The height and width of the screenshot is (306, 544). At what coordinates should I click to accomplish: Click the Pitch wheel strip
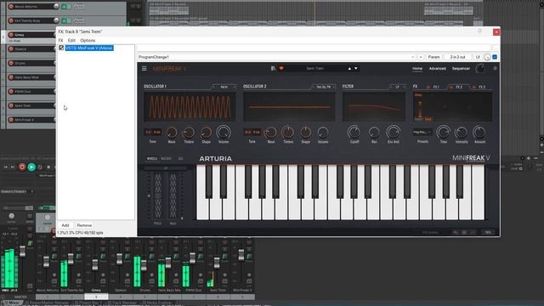coord(157,195)
